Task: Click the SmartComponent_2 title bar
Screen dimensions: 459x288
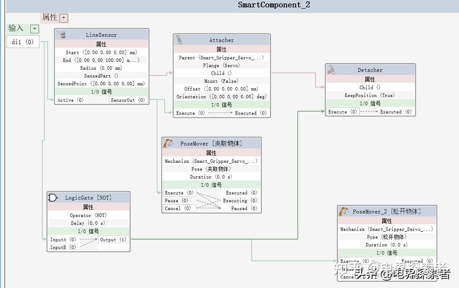Action: [233, 5]
